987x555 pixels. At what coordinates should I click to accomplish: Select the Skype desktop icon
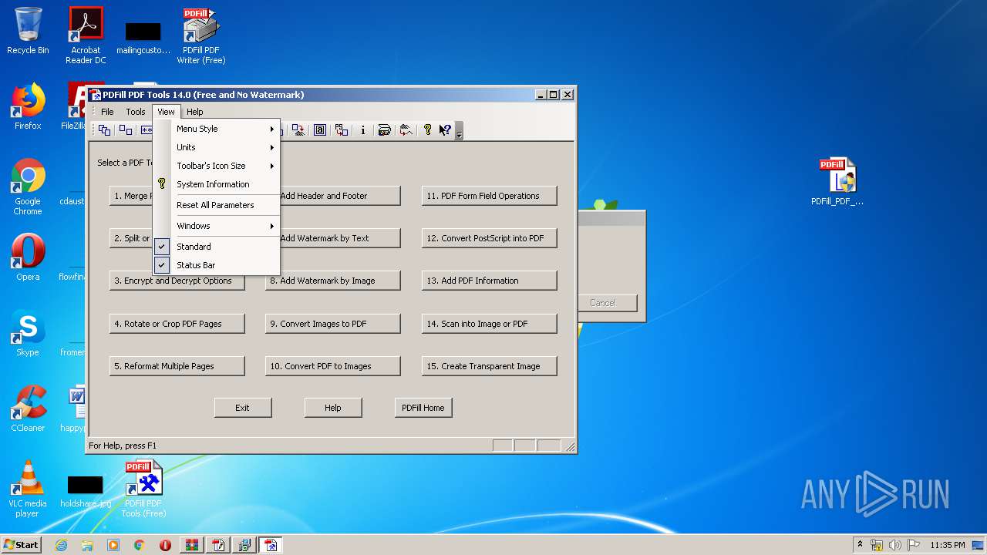pos(28,333)
